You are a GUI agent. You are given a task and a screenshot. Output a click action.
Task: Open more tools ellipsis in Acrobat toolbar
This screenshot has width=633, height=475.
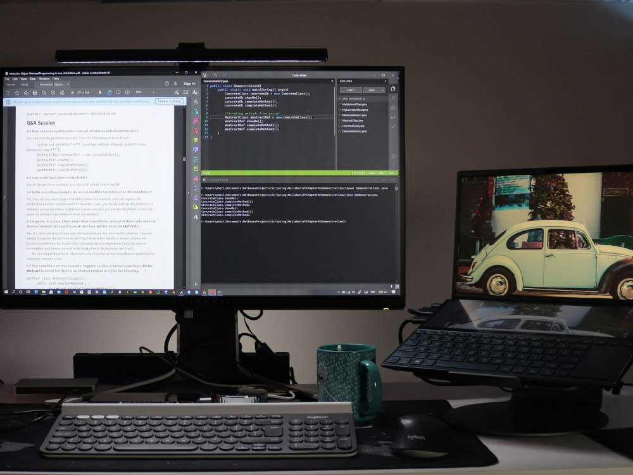coord(154,92)
